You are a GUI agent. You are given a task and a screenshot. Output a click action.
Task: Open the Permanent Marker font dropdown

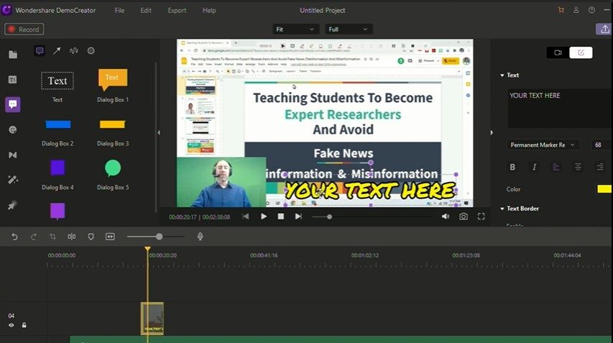pos(543,145)
